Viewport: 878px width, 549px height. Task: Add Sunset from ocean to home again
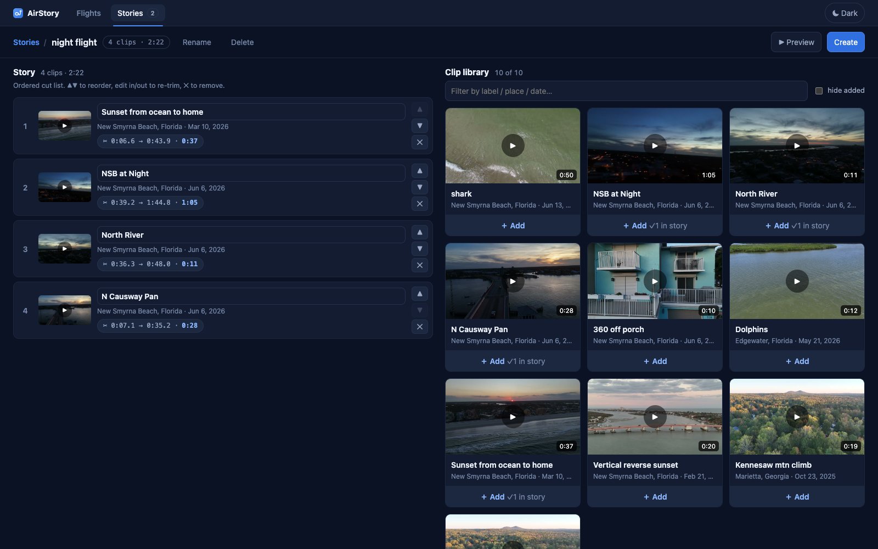click(x=513, y=497)
